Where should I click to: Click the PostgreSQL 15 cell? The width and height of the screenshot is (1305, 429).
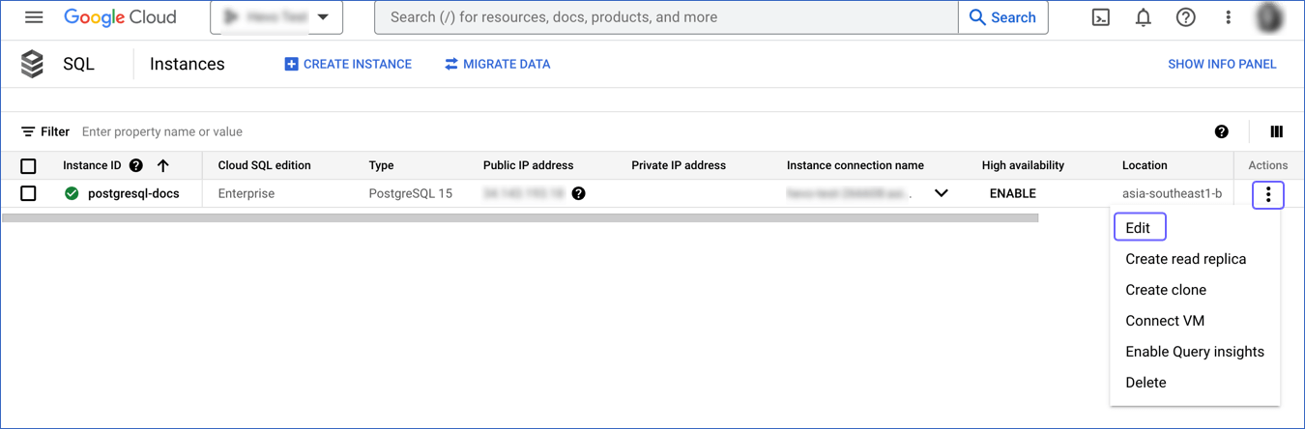pos(410,193)
